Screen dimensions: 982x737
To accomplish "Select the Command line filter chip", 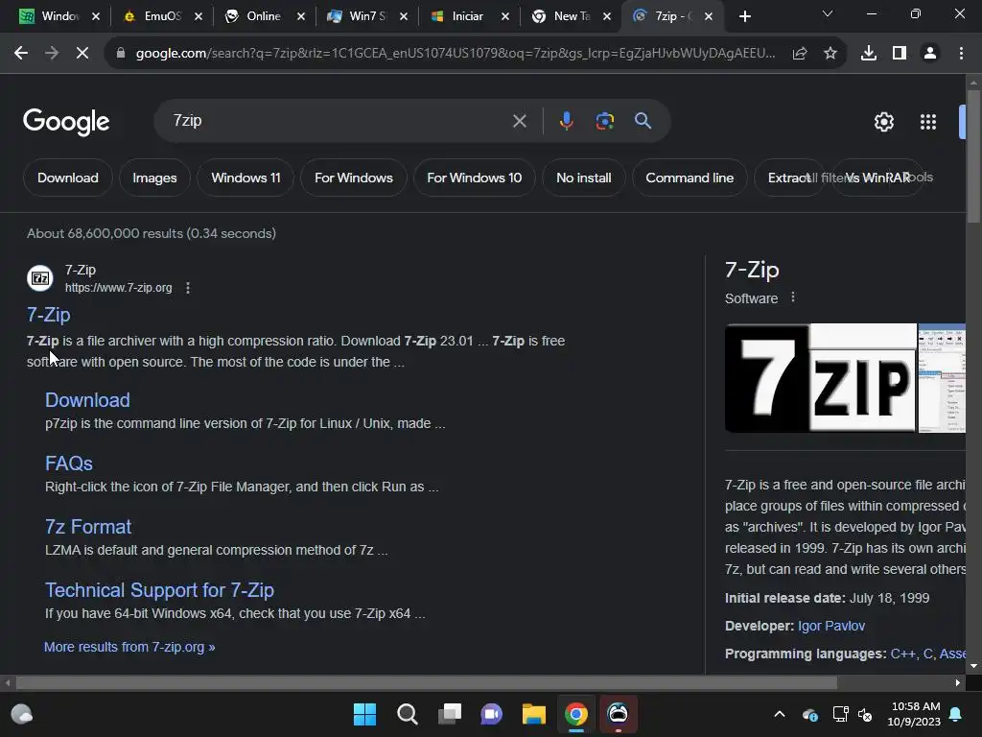I will pyautogui.click(x=690, y=178).
